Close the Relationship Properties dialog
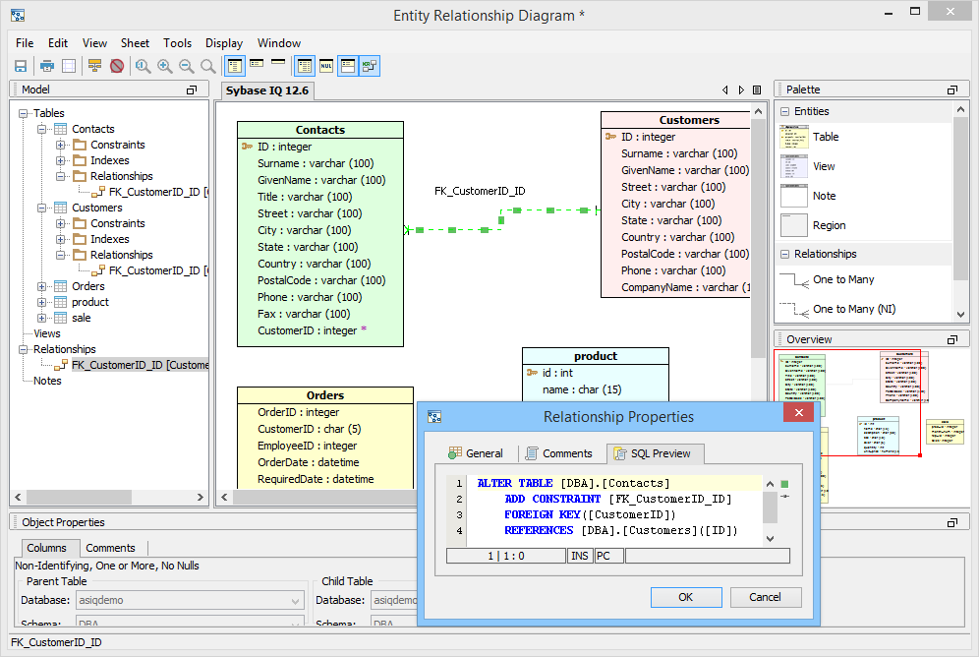The width and height of the screenshot is (979, 657). click(798, 413)
